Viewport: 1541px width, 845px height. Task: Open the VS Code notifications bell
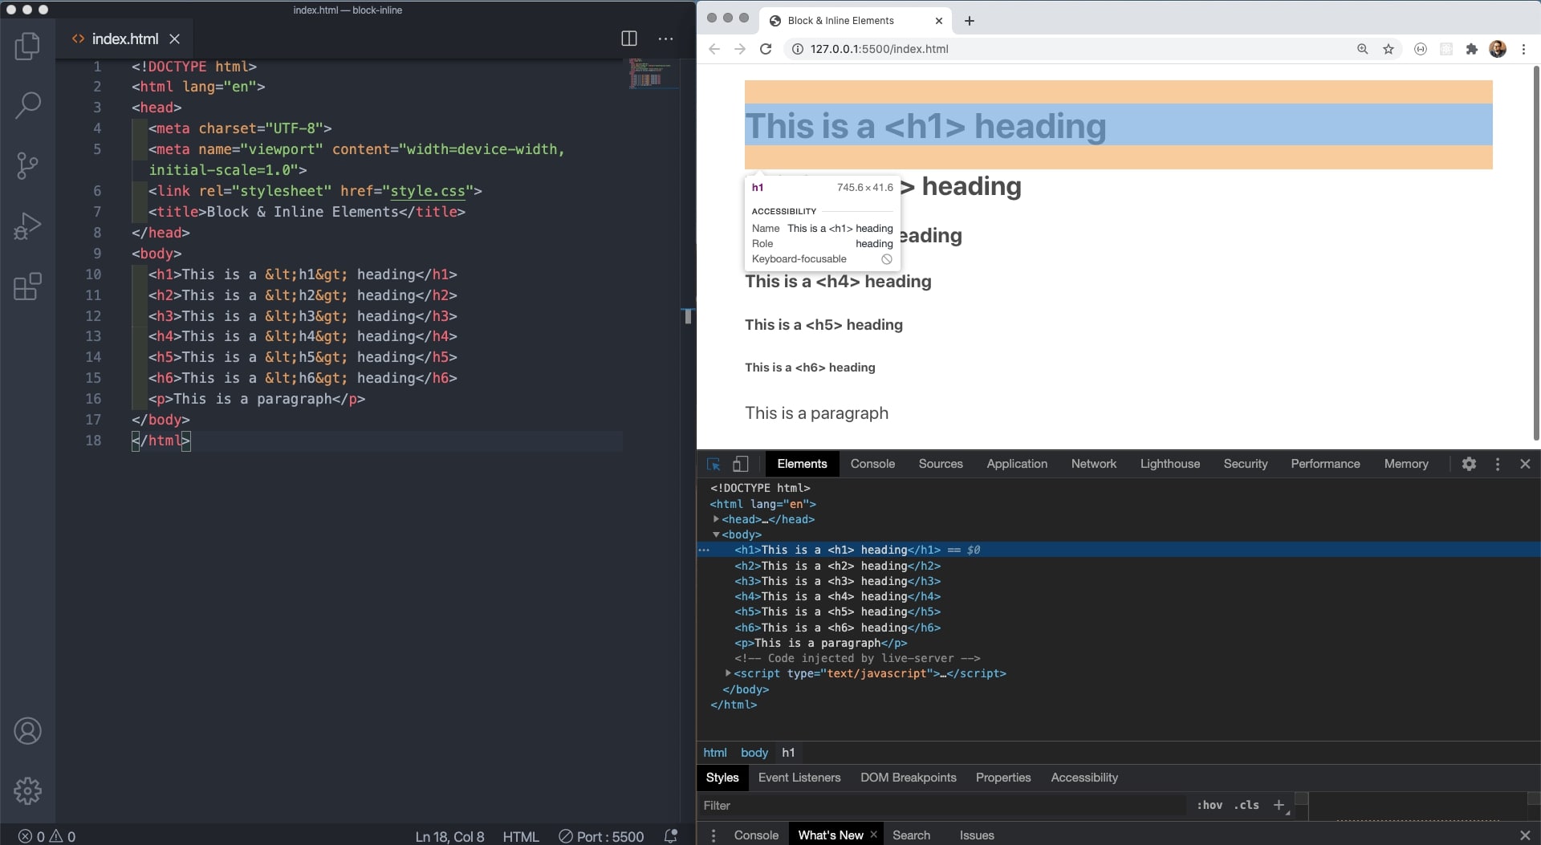click(x=671, y=836)
